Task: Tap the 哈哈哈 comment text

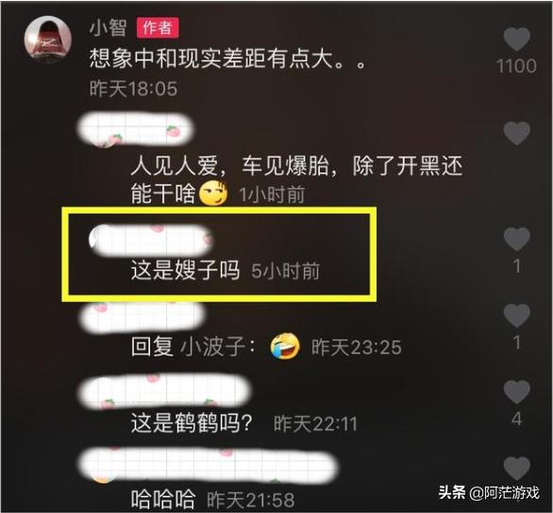Action: point(163,499)
